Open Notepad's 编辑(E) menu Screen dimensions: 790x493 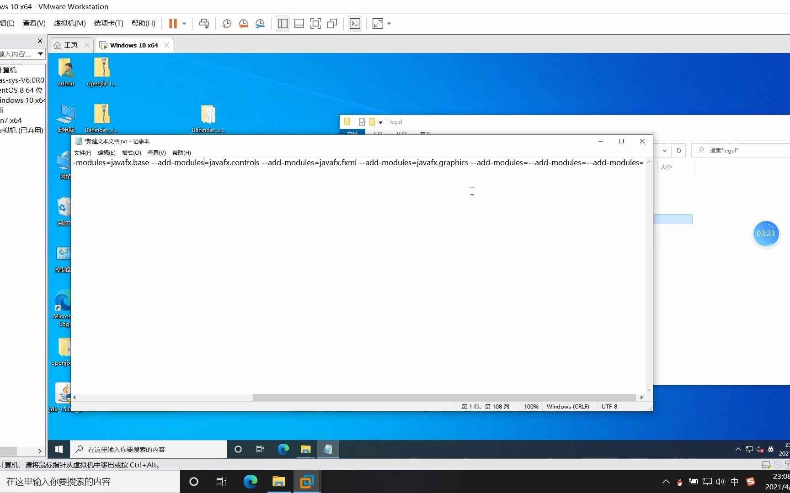coord(107,152)
